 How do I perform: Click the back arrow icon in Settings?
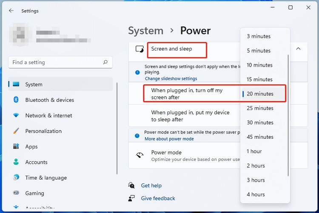(x=11, y=11)
